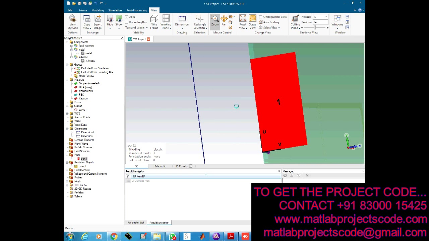Close the Navigation Tree panel
429x241 pixels.
point(122,38)
